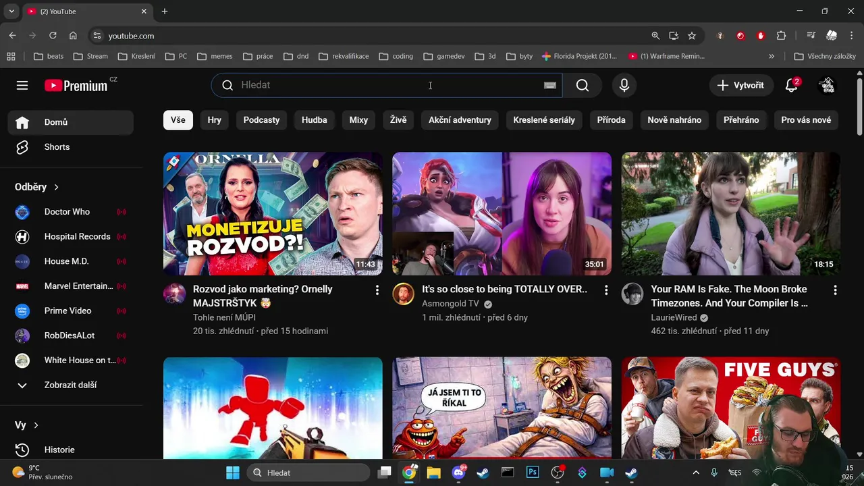Click the Vytvořit create button
Viewport: 864px width, 486px height.
[740, 85]
